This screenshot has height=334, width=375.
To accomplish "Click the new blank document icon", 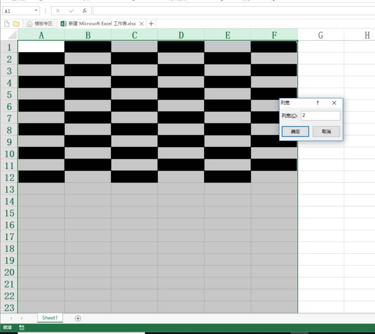I will tap(7, 24).
